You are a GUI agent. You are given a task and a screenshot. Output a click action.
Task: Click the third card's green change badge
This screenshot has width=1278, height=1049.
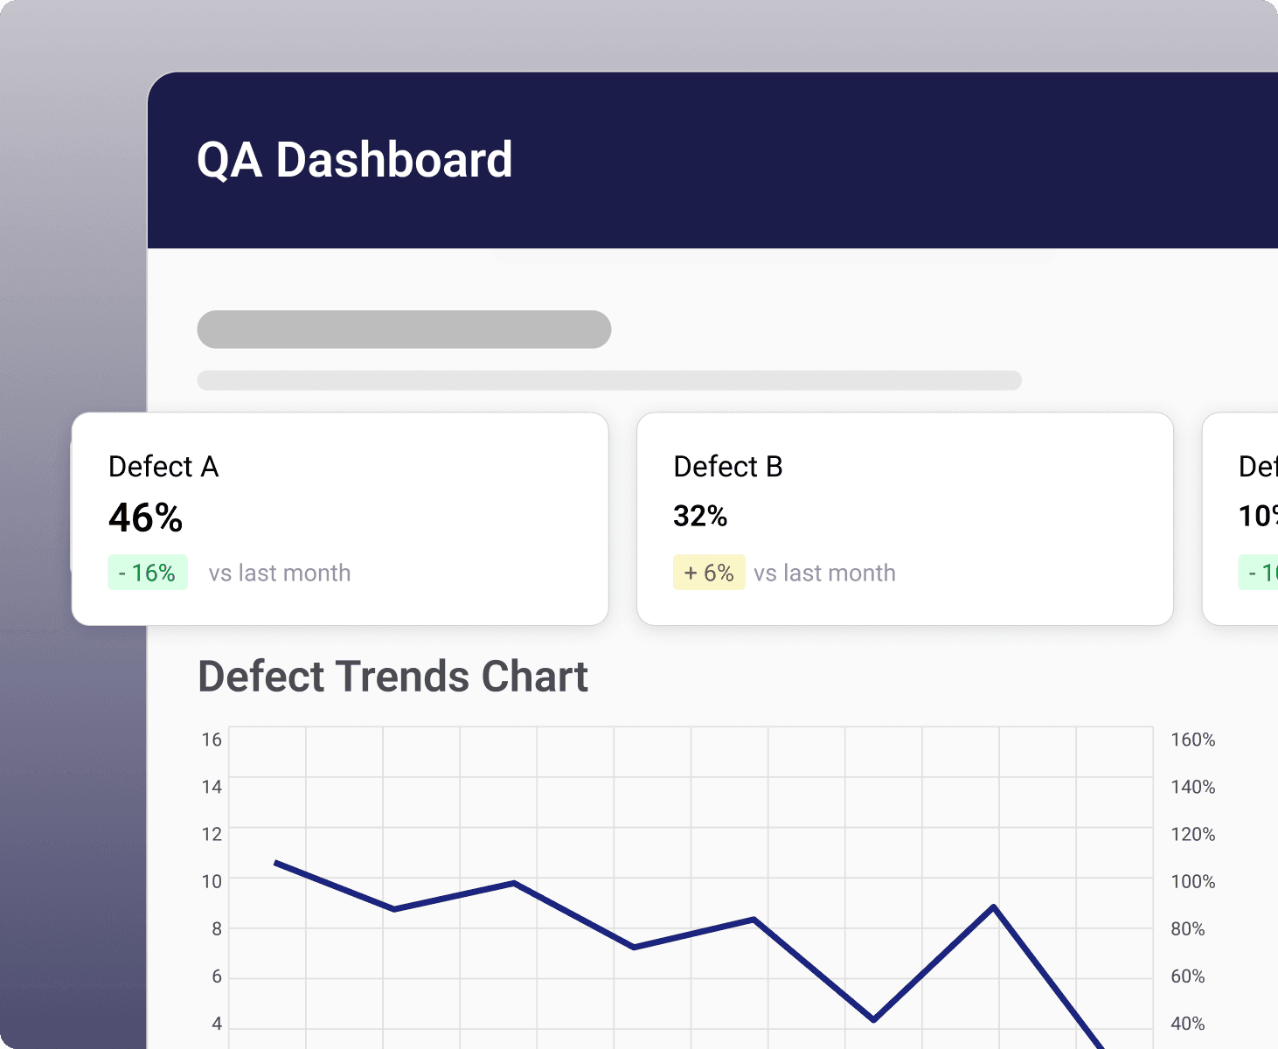click(1259, 573)
